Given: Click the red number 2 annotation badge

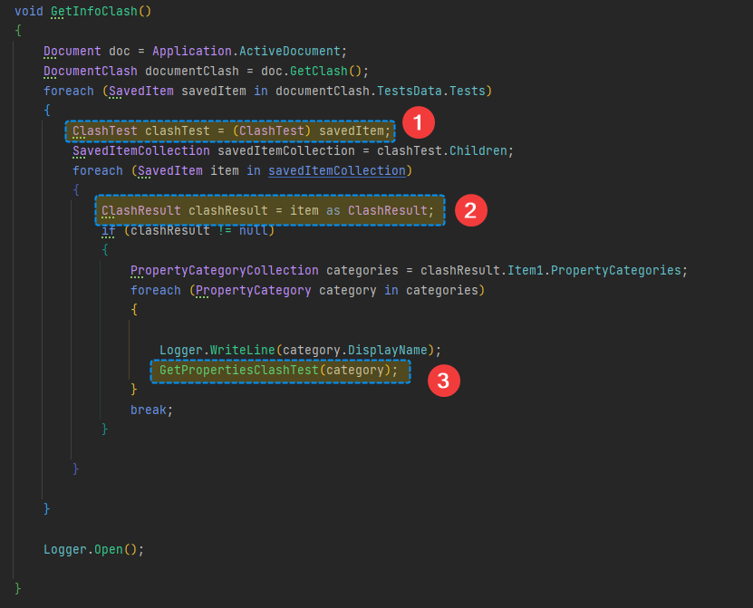Looking at the screenshot, I should (x=469, y=210).
